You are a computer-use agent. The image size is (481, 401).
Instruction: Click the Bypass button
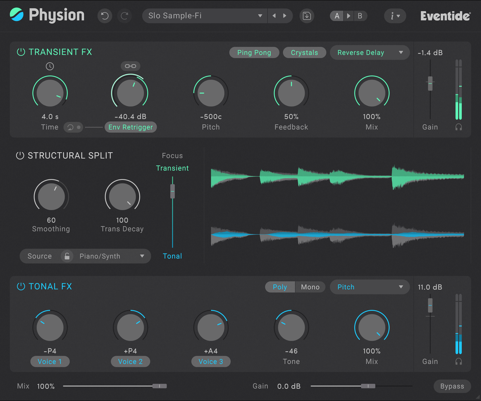click(x=452, y=386)
